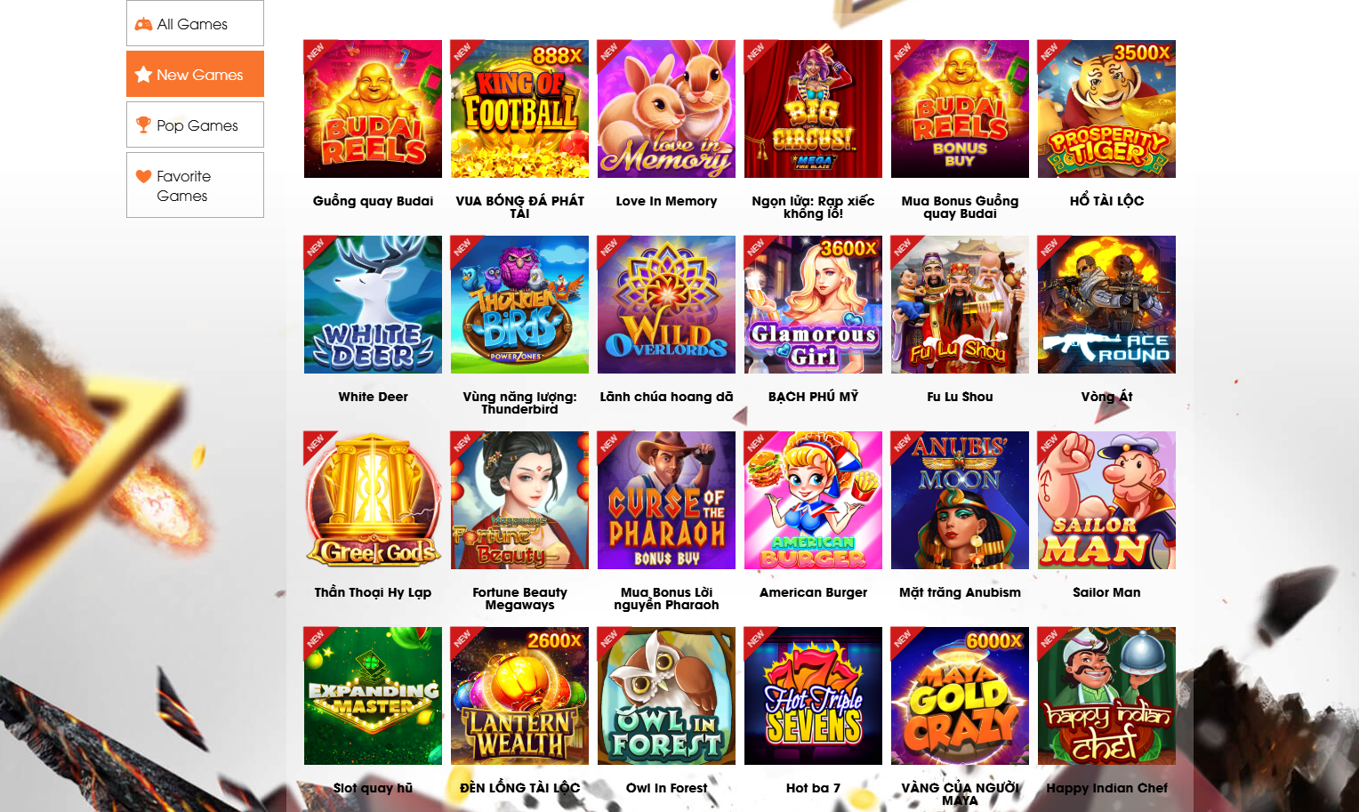Open the Prosperity Tiger game tile
The image size is (1359, 812).
click(1106, 109)
